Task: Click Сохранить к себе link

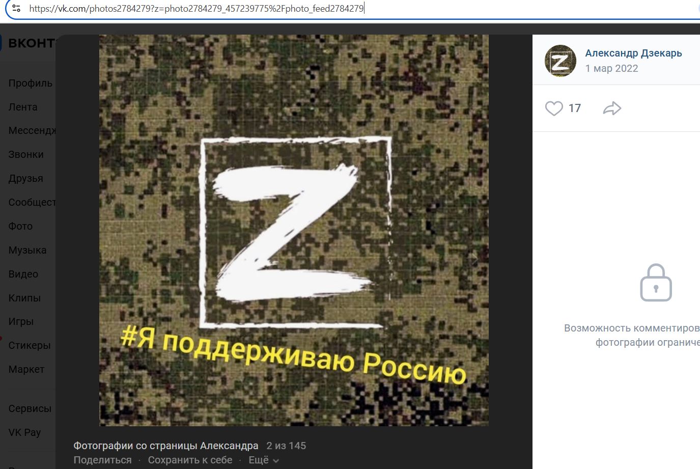Action: pos(190,460)
